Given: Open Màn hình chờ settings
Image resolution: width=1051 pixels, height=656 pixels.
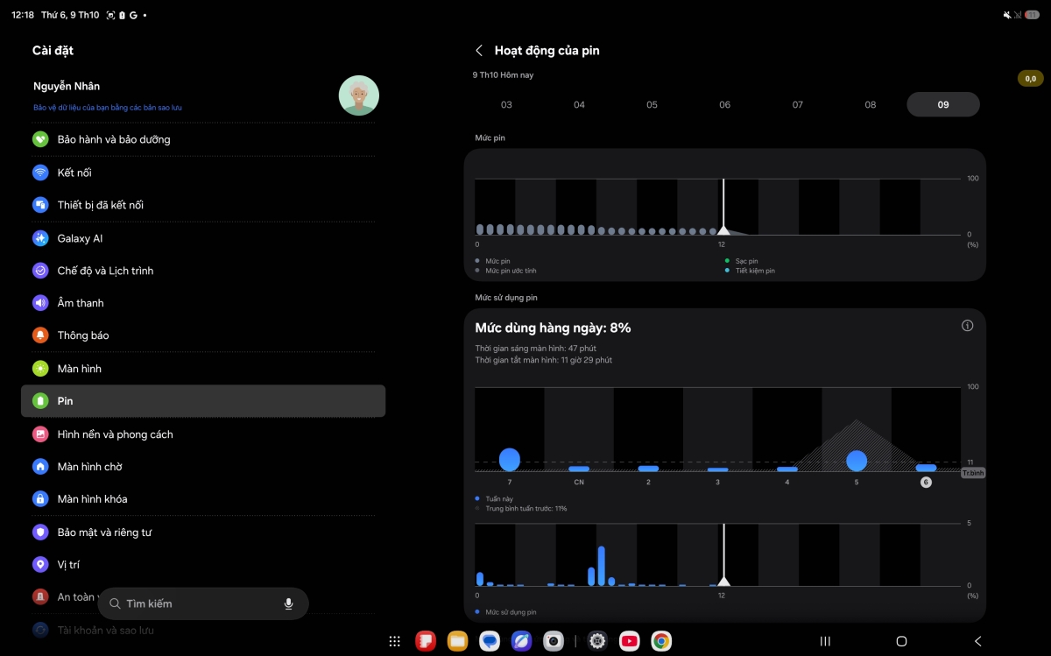Looking at the screenshot, I should [x=203, y=467].
